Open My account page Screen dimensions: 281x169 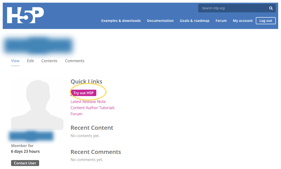[243, 21]
